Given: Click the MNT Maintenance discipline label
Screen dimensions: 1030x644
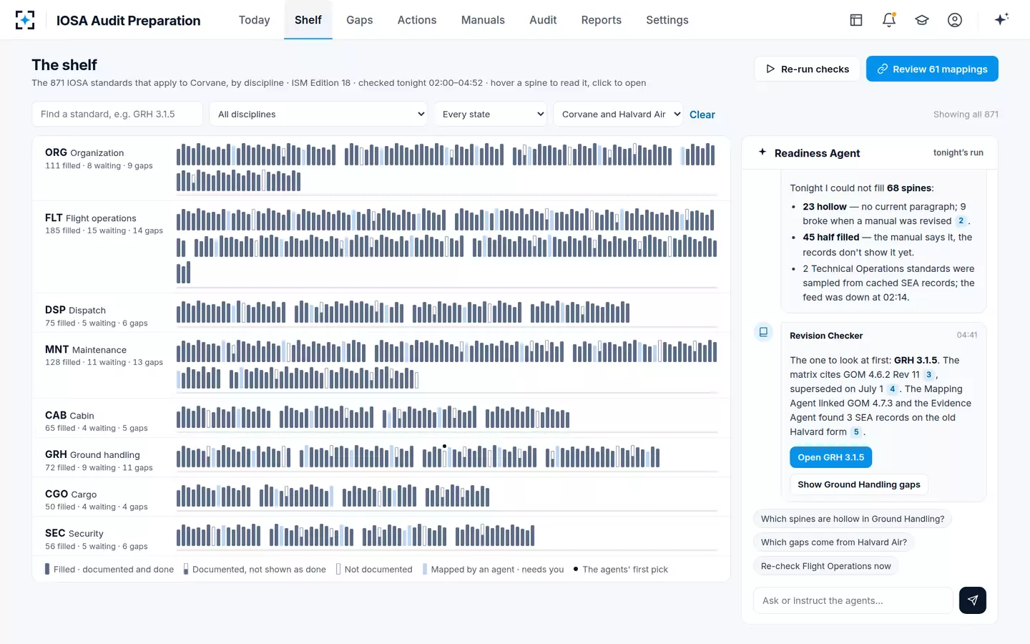Looking at the screenshot, I should (x=86, y=349).
